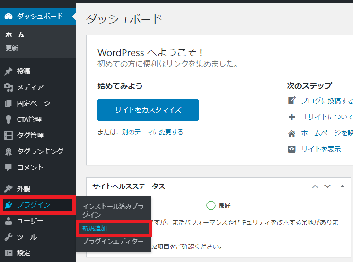
Task: Click the lightbulb icon beside CTA管理
Action: (x=9, y=119)
